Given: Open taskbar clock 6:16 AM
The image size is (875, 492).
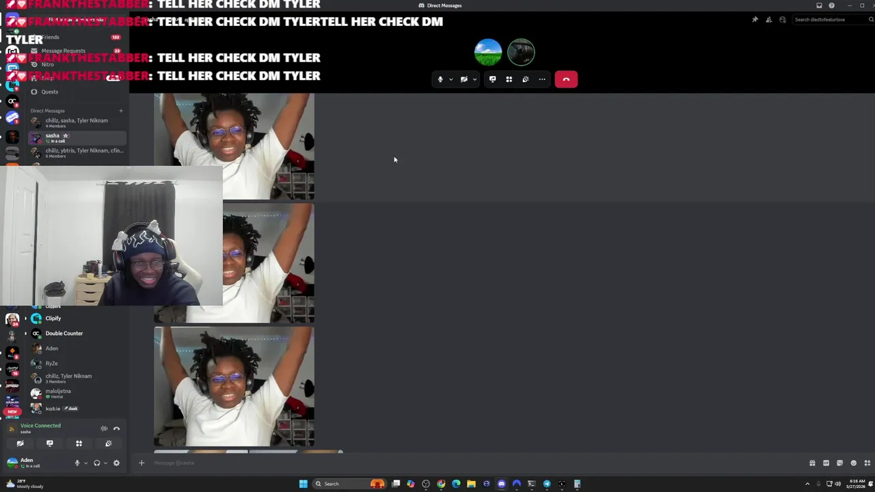Looking at the screenshot, I should click(857, 484).
